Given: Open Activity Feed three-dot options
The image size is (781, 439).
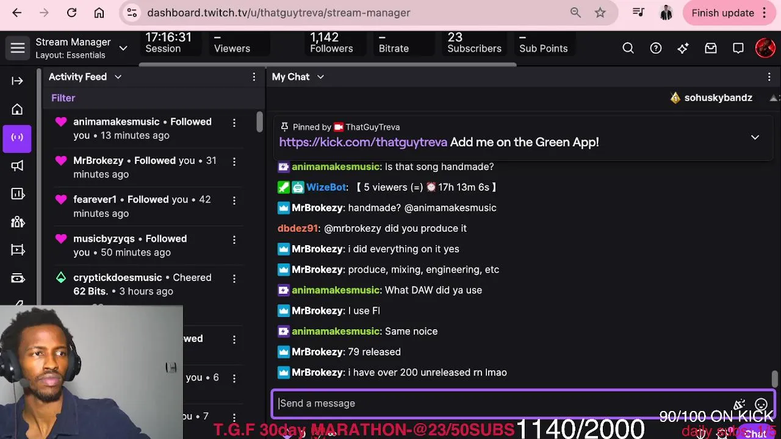Looking at the screenshot, I should (x=254, y=77).
